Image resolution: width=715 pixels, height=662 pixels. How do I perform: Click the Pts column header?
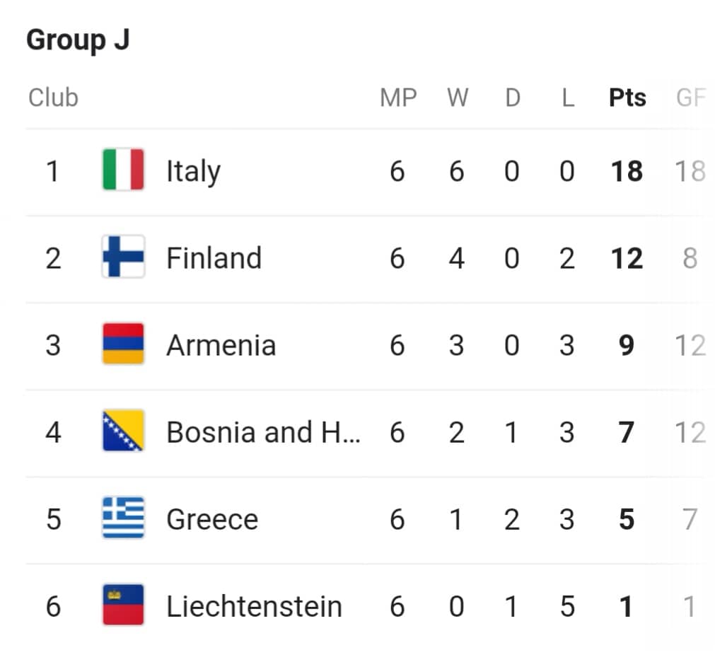[627, 98]
